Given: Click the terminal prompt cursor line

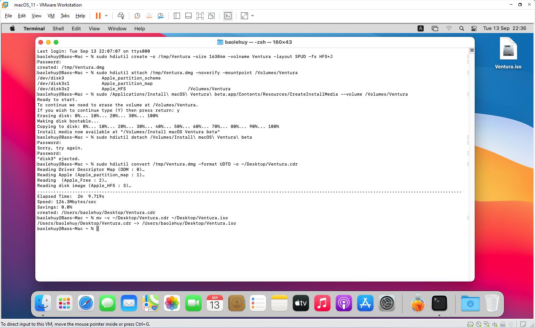Looking at the screenshot, I should coord(68,229).
